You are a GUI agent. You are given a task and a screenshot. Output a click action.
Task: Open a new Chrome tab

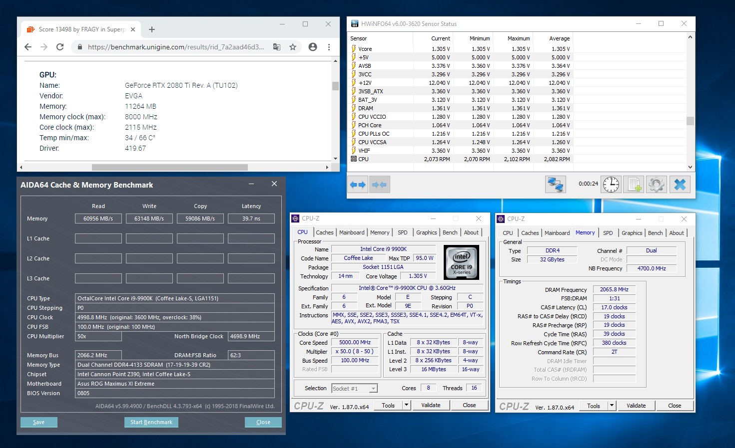[152, 29]
